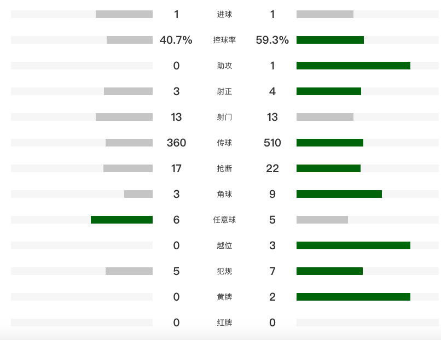The width and height of the screenshot is (441, 340).
Task: Click the 控球率 stat label
Action: tap(224, 40)
